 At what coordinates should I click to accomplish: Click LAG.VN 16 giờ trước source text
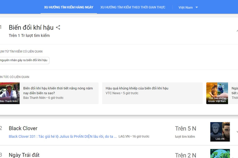[134, 137]
